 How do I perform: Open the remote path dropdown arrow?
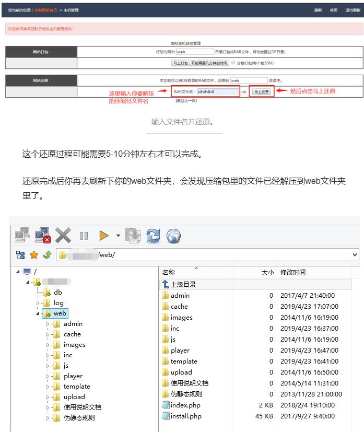click(x=355, y=255)
